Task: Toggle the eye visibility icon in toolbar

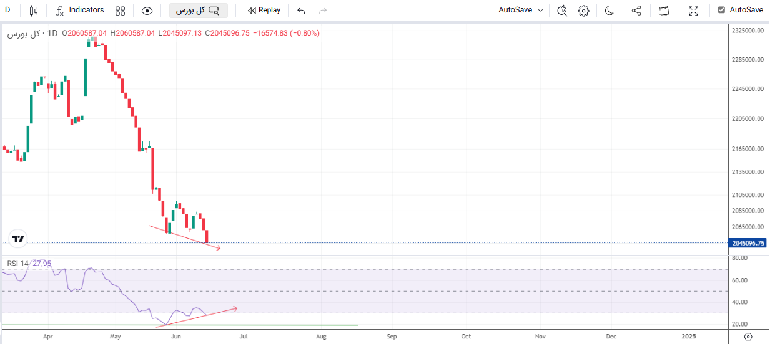Action: tap(147, 11)
